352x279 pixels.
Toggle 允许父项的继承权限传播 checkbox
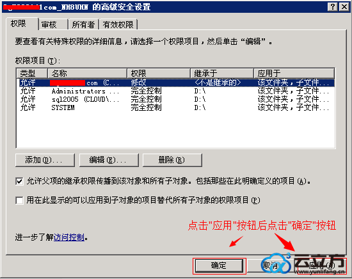coord(19,181)
